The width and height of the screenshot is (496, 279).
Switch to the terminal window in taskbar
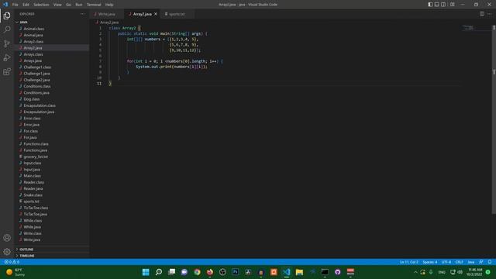tap(325, 272)
